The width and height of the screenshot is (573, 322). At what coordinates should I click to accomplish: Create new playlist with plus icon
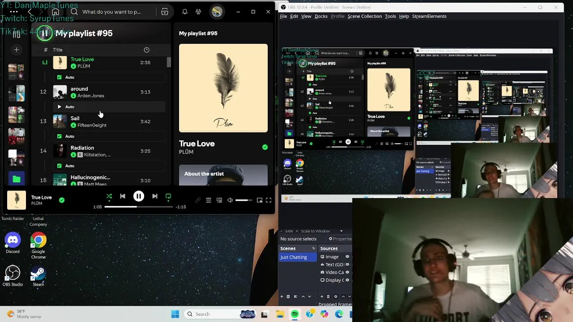pyautogui.click(x=17, y=50)
